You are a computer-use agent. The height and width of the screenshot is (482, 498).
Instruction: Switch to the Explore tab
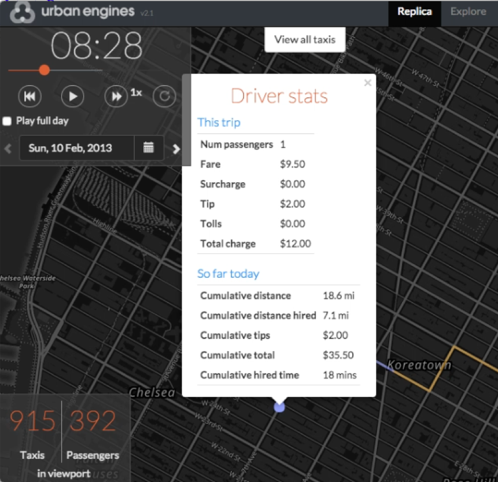click(x=468, y=12)
